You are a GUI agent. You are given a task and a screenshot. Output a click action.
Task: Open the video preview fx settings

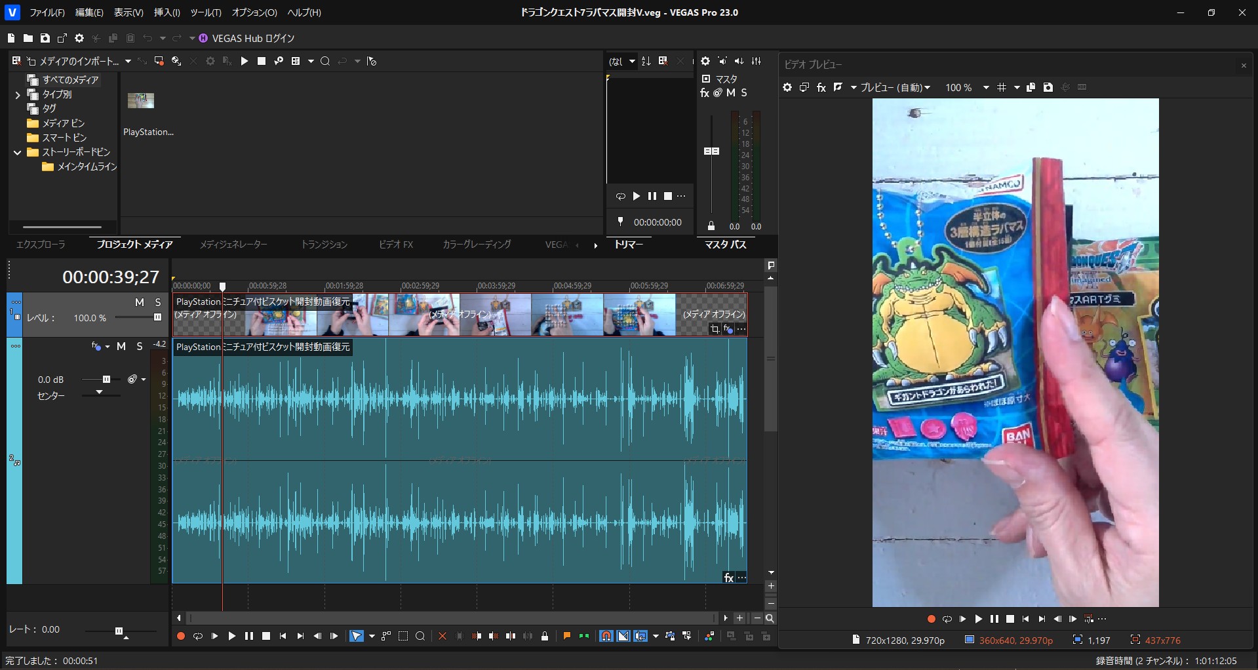(821, 87)
